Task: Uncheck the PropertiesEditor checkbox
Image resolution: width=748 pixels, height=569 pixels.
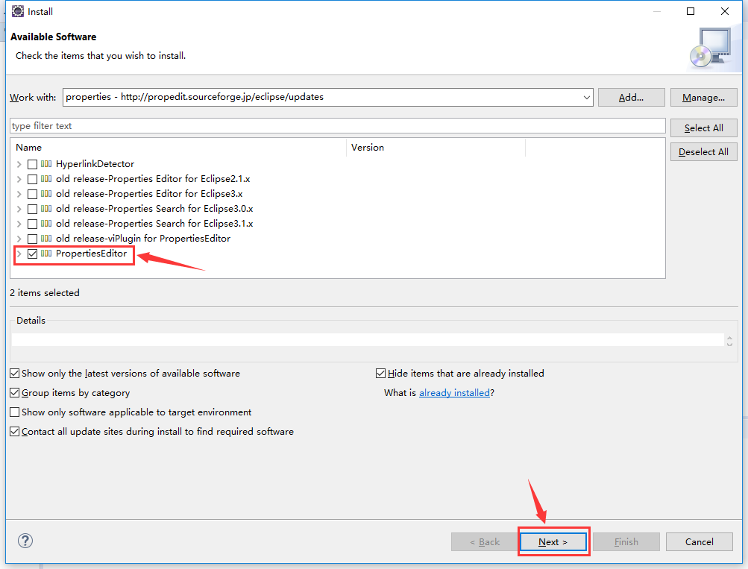Action: point(32,254)
